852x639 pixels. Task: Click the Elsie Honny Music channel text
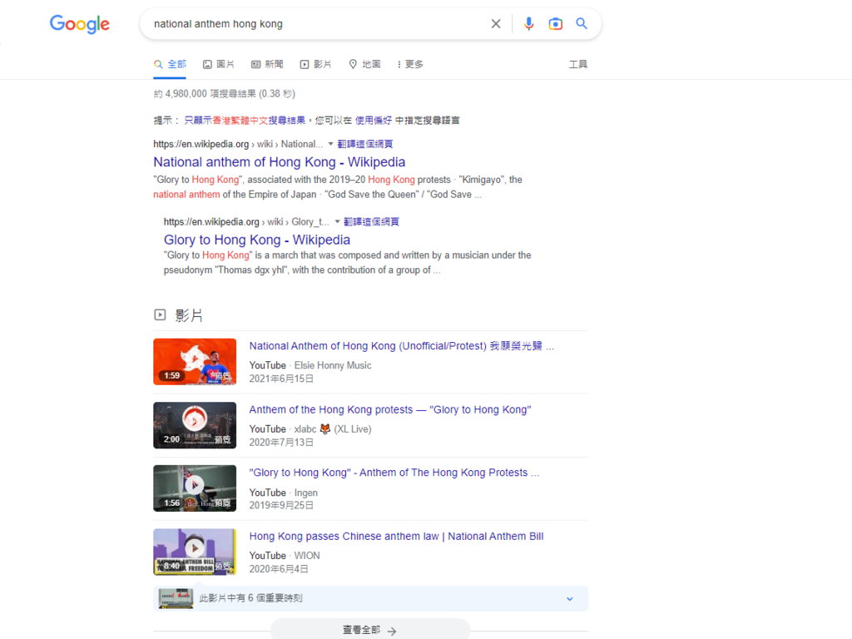tap(333, 365)
